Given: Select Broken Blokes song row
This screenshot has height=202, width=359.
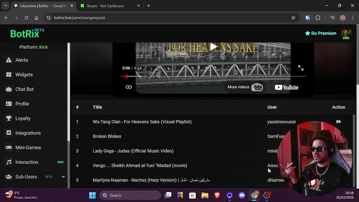Looking at the screenshot, I should pyautogui.click(x=212, y=136).
